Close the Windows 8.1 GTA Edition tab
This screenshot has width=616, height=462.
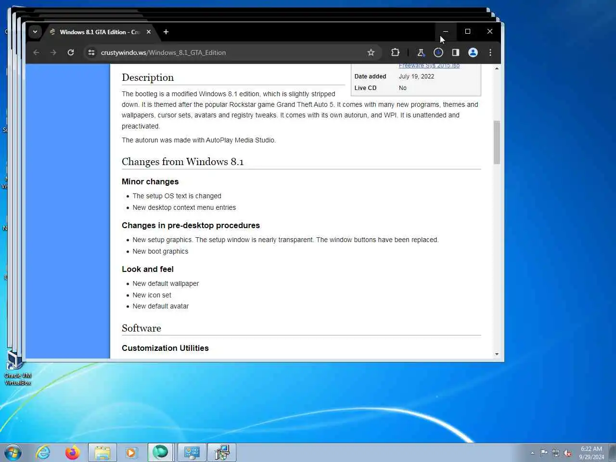(x=149, y=32)
